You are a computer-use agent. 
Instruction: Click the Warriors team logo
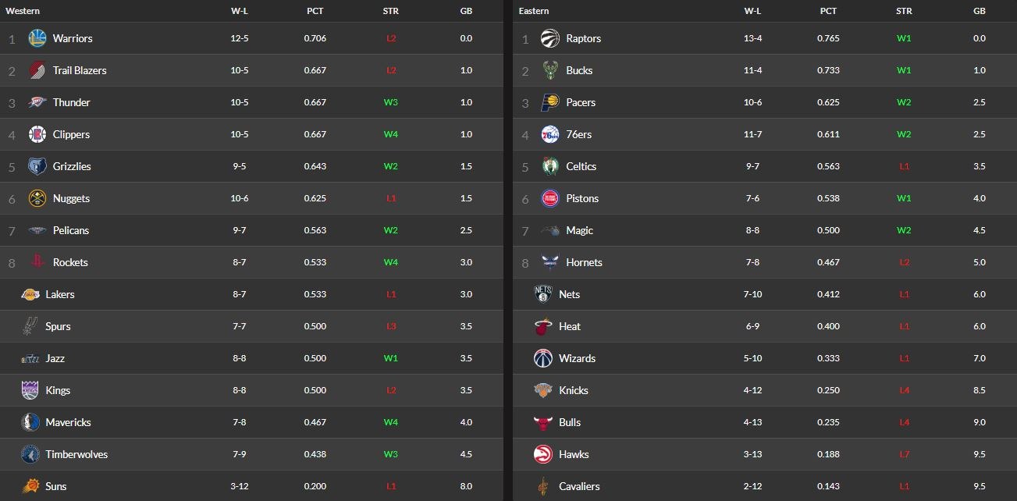pos(37,38)
